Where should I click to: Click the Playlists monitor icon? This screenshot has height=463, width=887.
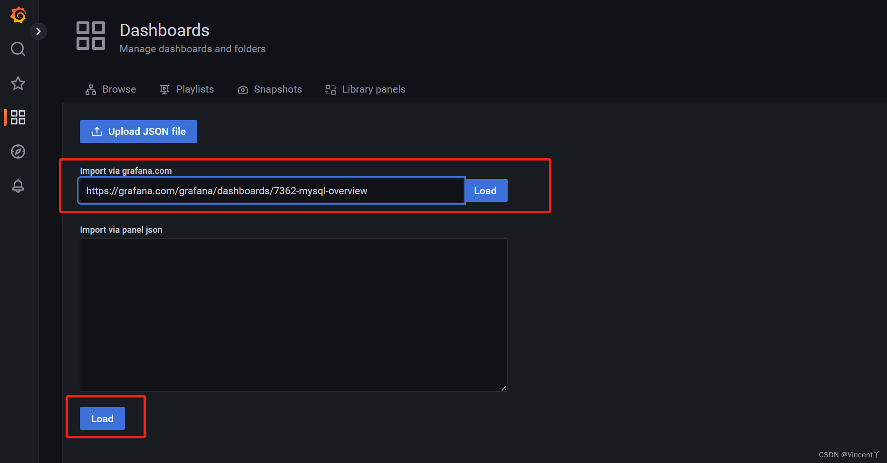click(164, 89)
